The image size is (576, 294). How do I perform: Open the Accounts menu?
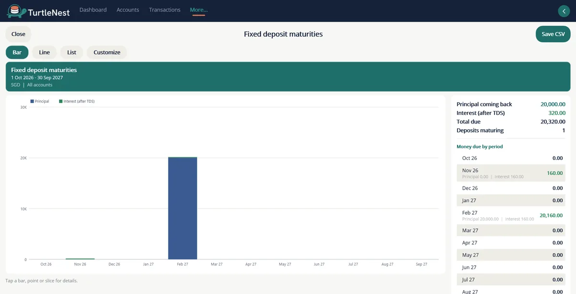click(128, 10)
